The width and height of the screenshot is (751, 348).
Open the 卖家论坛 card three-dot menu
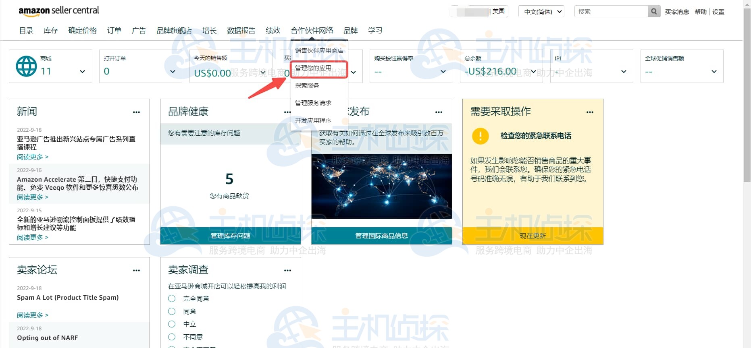(x=136, y=271)
